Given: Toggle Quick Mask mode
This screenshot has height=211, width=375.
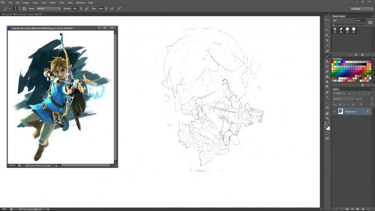Looking at the screenshot, I should [327, 133].
